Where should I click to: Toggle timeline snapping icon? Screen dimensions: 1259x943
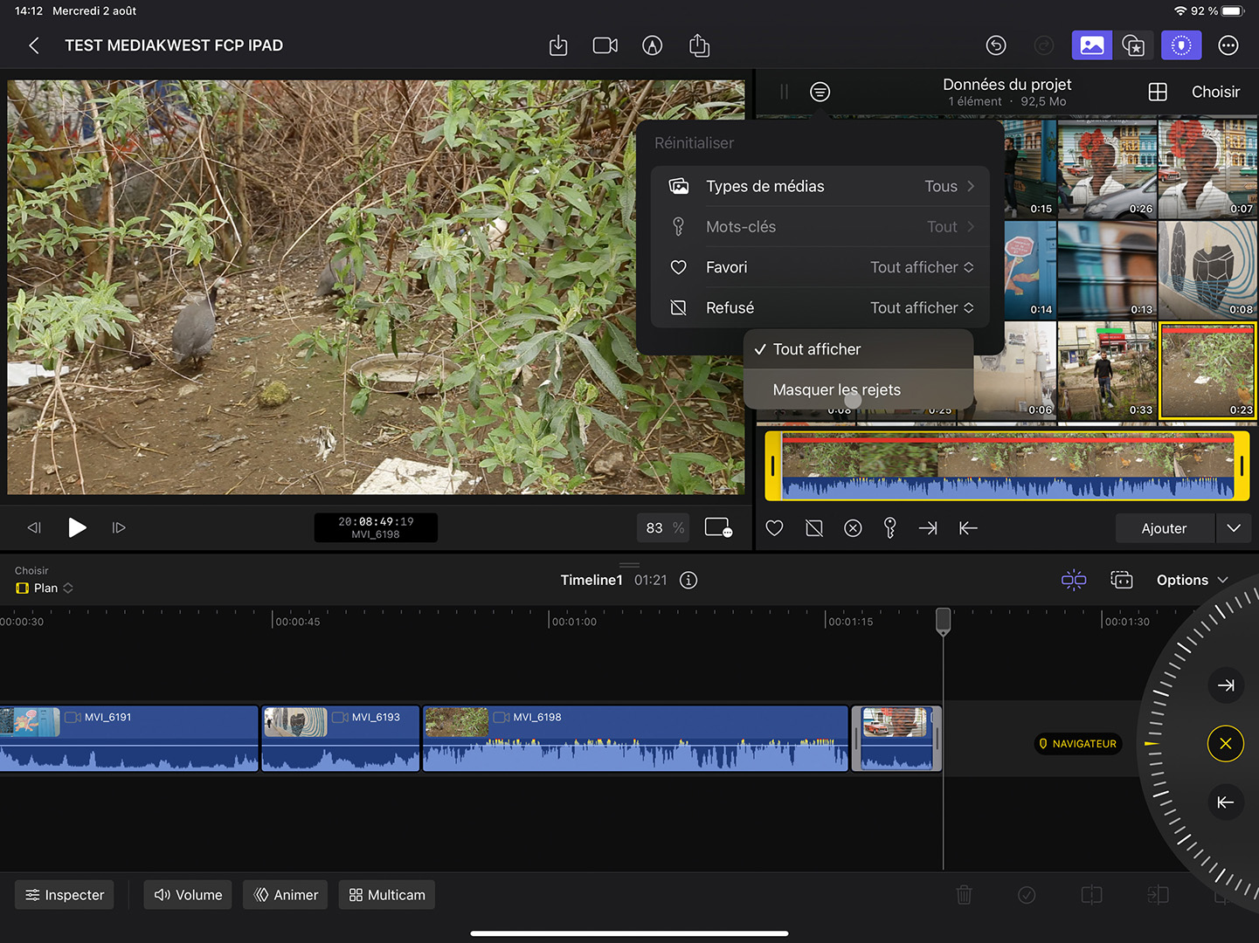tap(1074, 581)
